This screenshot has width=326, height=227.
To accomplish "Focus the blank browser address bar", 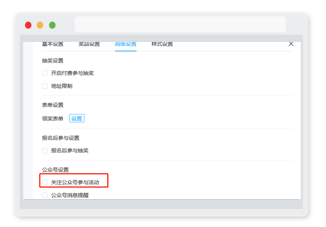I will pyautogui.click(x=180, y=24).
